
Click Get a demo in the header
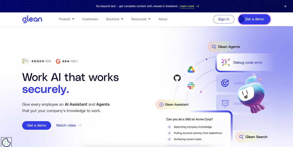(254, 19)
